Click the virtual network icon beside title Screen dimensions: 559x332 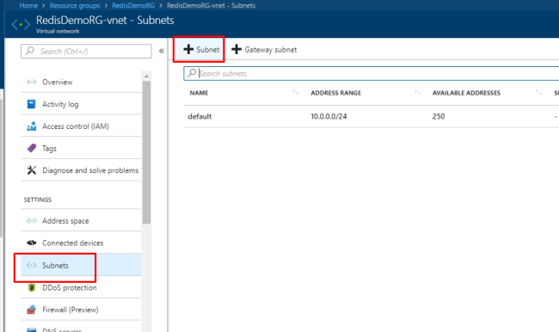tap(21, 25)
